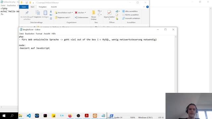Click the Einfügen clipboard icon

coord(45,13)
